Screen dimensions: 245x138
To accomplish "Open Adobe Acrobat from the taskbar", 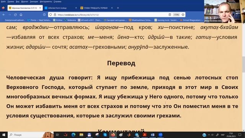I will pyautogui.click(x=145, y=135).
